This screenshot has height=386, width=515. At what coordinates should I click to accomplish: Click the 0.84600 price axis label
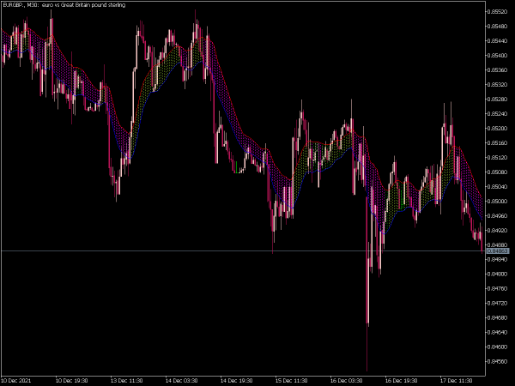pyautogui.click(x=497, y=347)
